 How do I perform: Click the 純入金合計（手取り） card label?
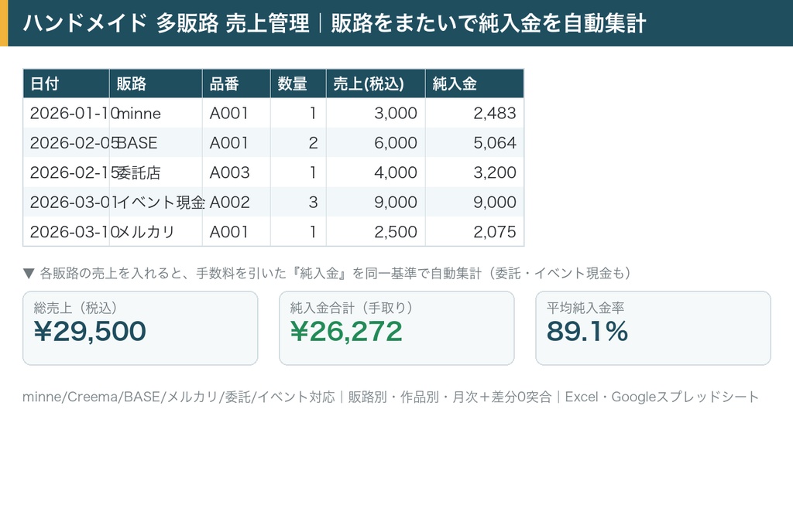coord(352,308)
